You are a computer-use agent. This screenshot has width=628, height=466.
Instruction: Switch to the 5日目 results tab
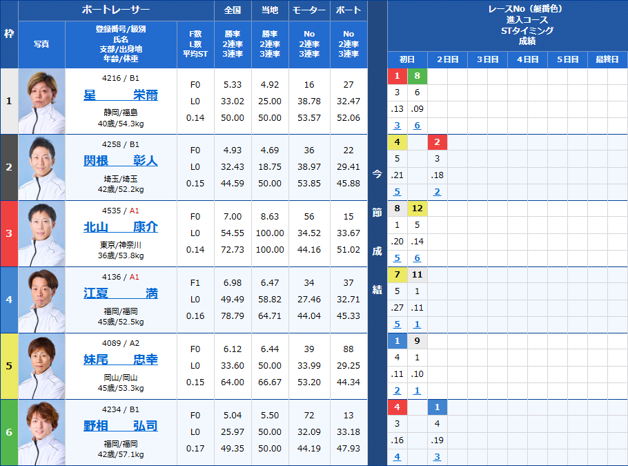[x=566, y=59]
